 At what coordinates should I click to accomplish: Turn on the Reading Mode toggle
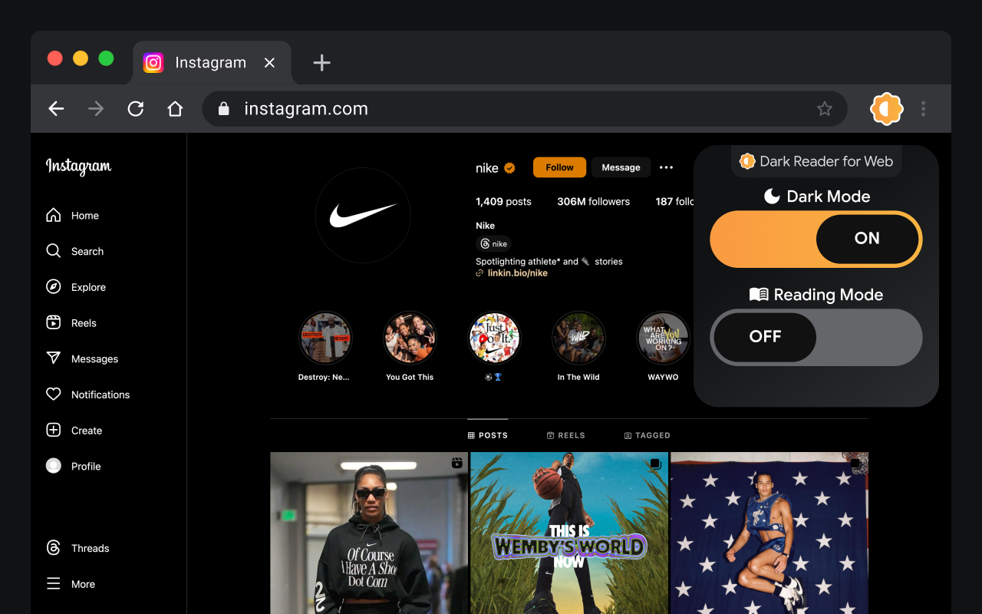point(816,337)
